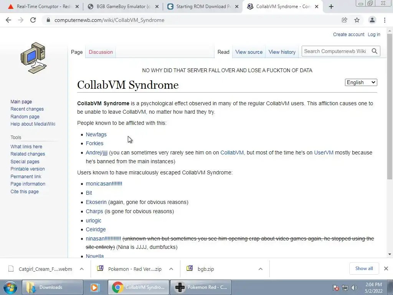
Task: Click the Action Center flag tray icon
Action: (336, 288)
